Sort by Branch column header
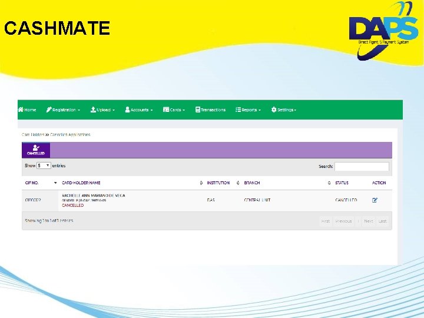 (x=287, y=183)
